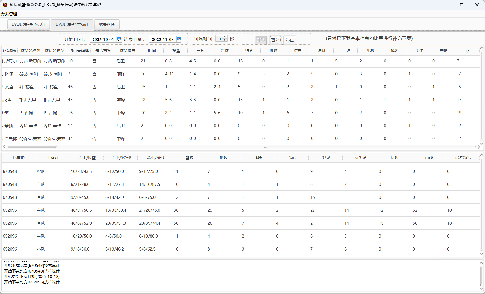Sort by 三分 column header
This screenshot has width=485, height=294.
point(200,51)
